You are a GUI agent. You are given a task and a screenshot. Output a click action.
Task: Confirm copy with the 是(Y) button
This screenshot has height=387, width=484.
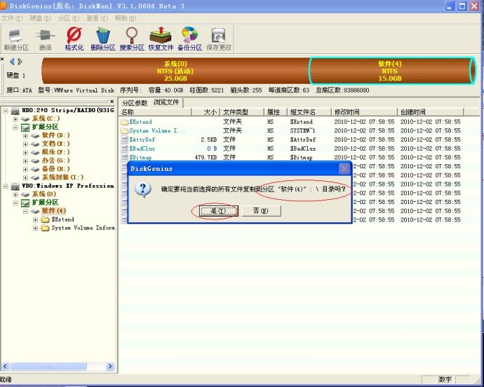coord(219,211)
